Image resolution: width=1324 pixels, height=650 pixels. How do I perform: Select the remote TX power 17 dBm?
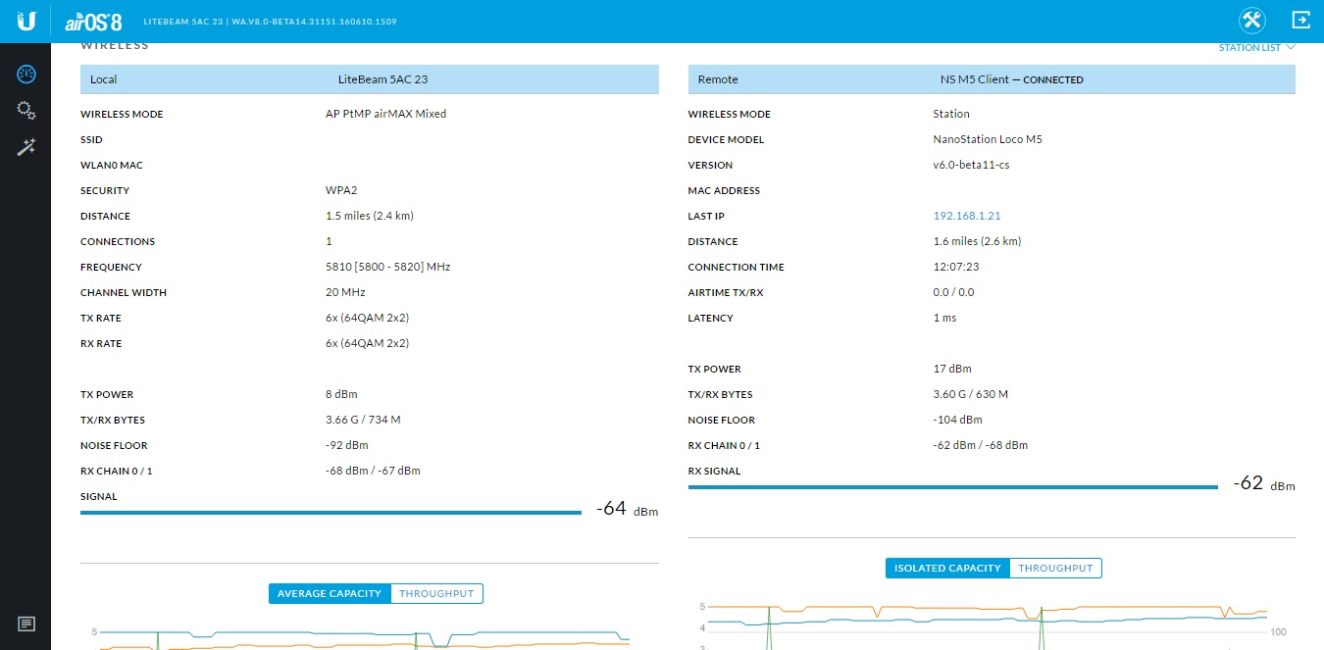click(x=952, y=369)
